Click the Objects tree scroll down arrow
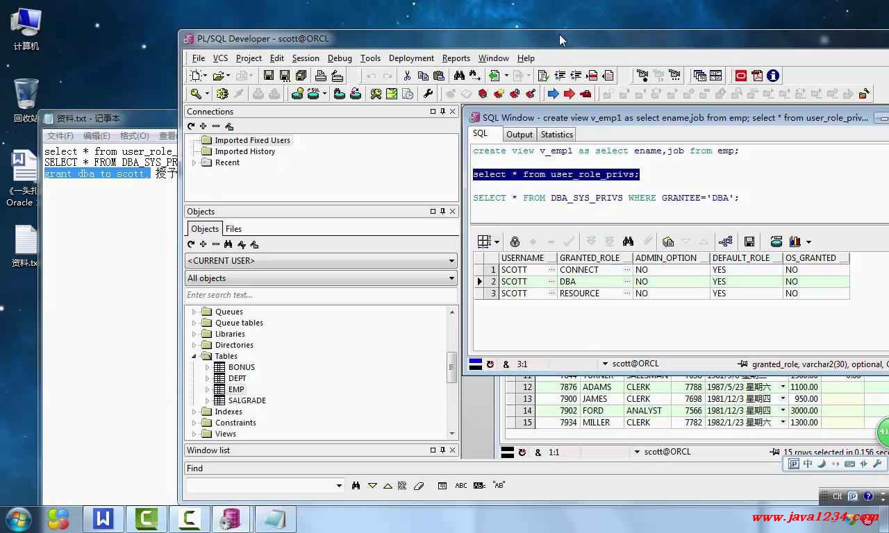 click(x=452, y=434)
